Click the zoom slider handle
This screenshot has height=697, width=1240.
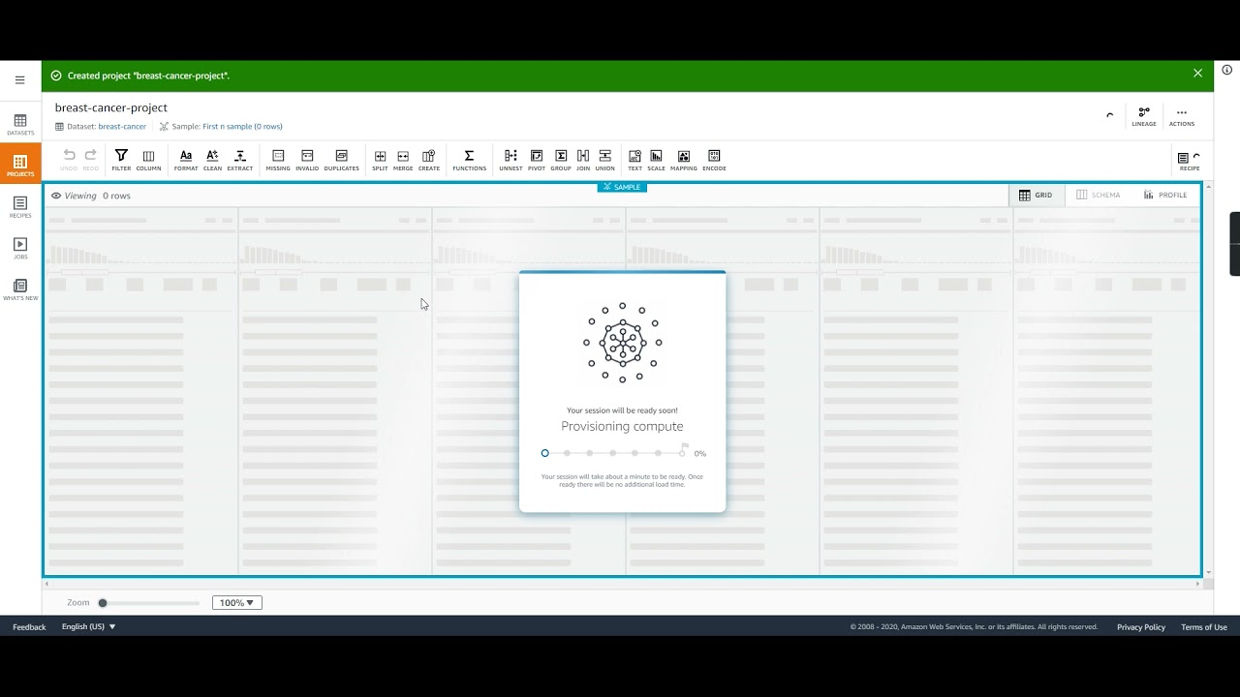103,603
